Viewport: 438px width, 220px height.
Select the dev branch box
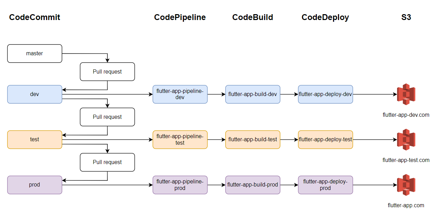click(35, 94)
